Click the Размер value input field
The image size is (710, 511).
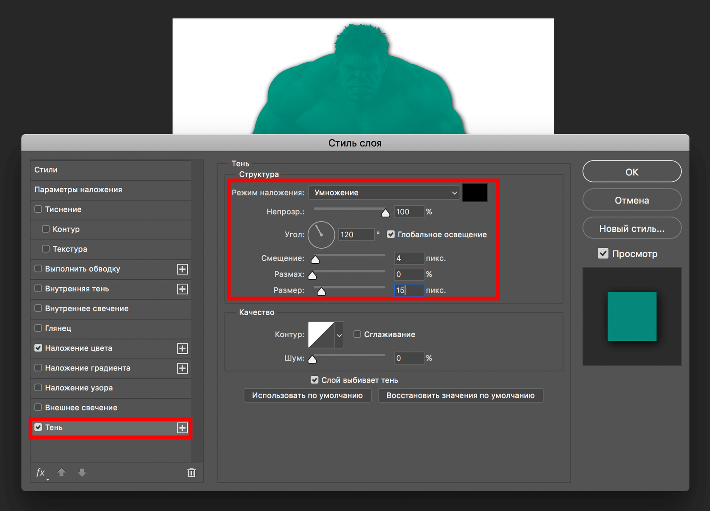(409, 290)
